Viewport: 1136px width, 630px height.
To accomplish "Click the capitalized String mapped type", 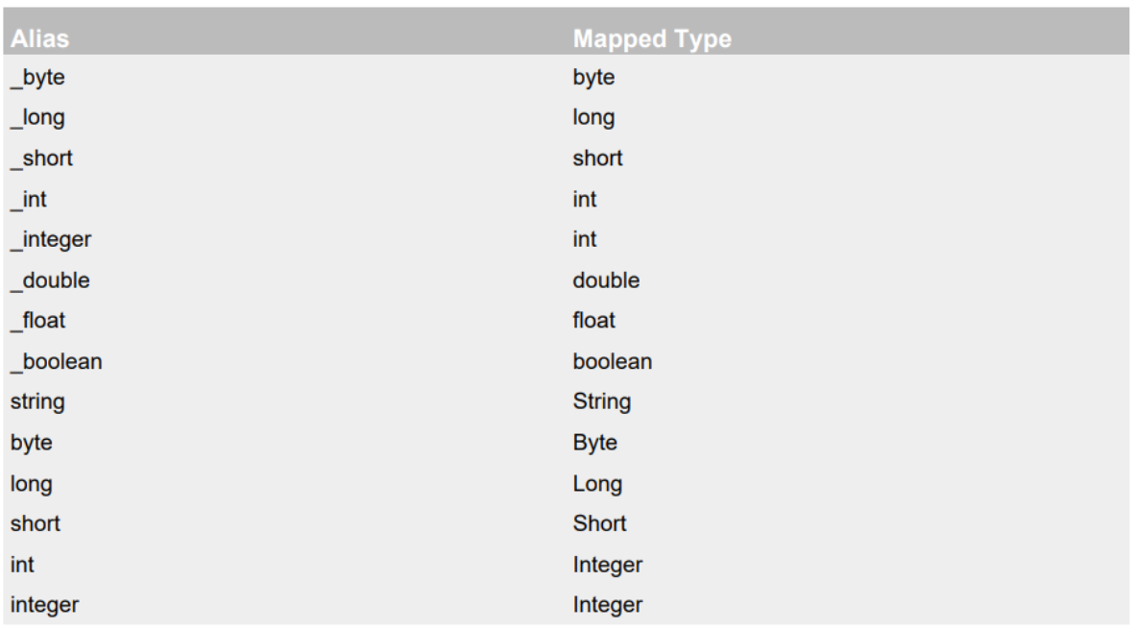I will [602, 401].
